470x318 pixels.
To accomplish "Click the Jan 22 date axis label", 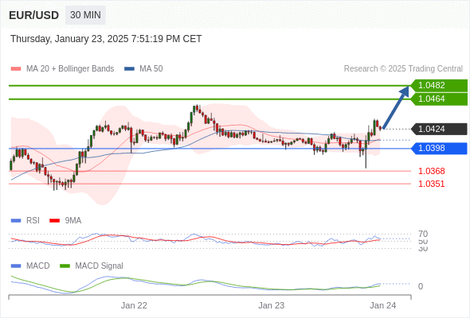I will pyautogui.click(x=134, y=305).
